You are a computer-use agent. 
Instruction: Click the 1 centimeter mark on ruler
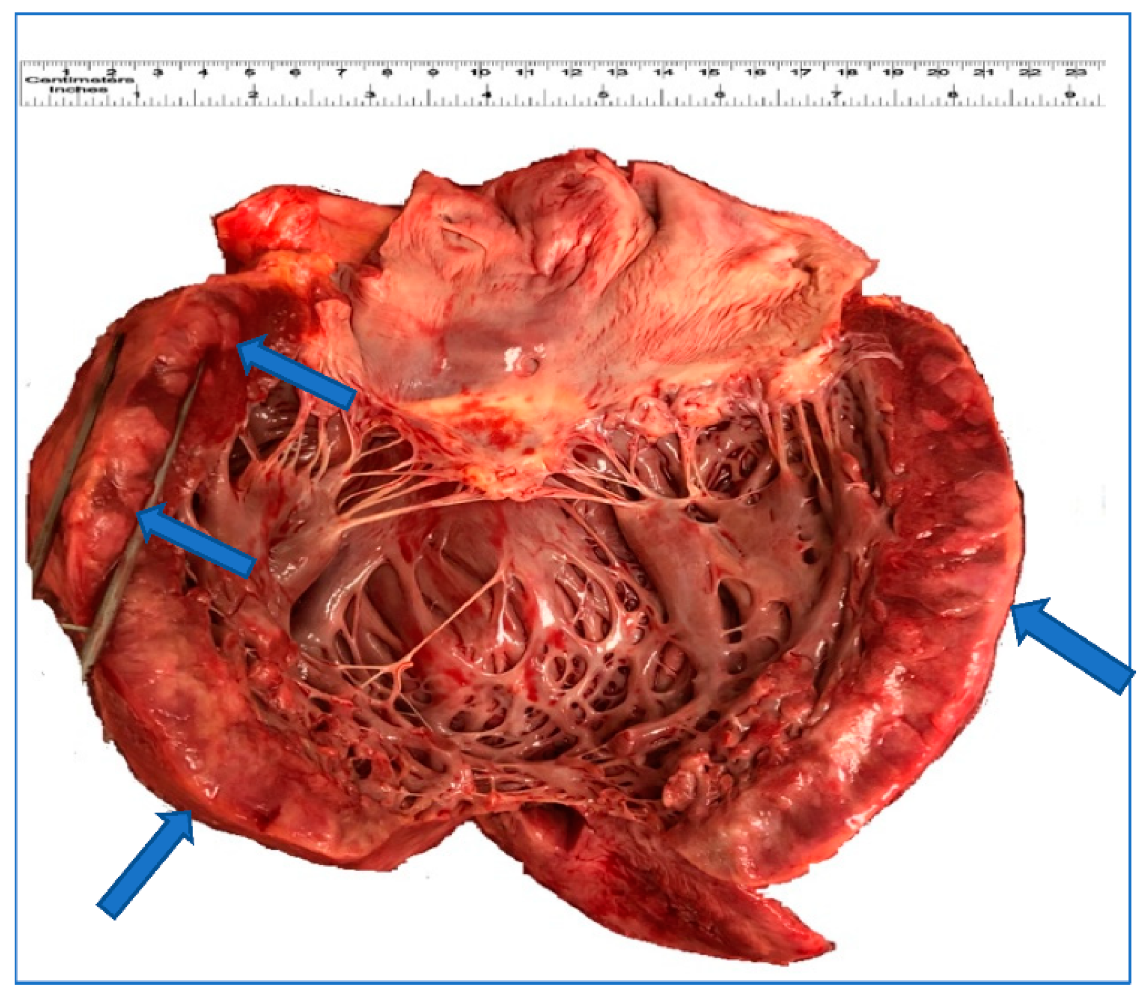(66, 73)
